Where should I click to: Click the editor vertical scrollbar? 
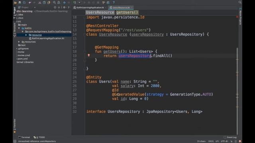tap(237, 91)
